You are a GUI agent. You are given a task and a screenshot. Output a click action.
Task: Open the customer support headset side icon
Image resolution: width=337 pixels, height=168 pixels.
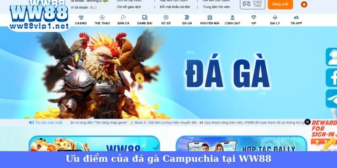click(331, 57)
